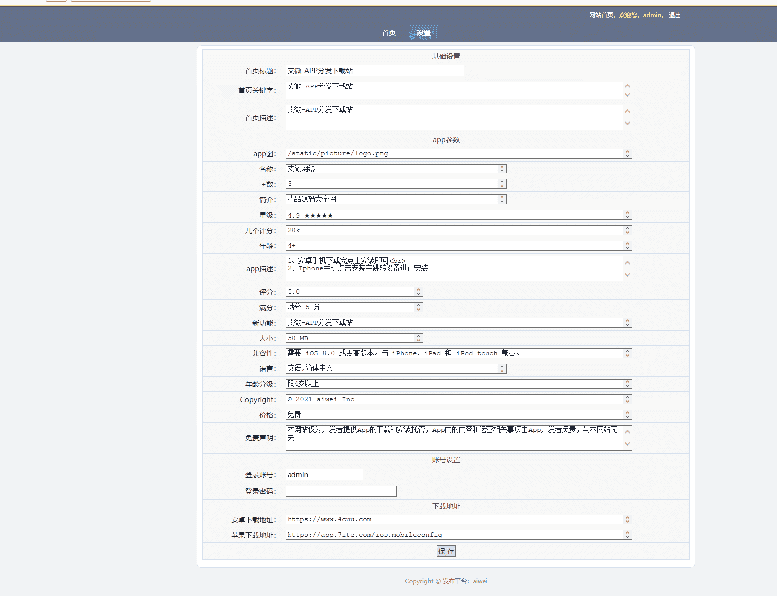Click the 苹果下载地址 iOS download URL field

coord(454,535)
